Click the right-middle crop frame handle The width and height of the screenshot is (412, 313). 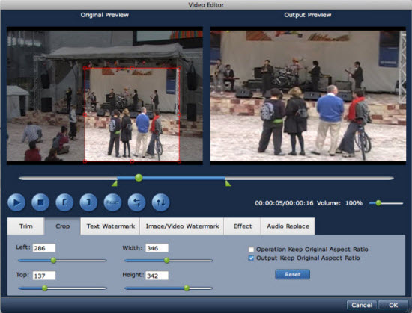pyautogui.click(x=179, y=115)
